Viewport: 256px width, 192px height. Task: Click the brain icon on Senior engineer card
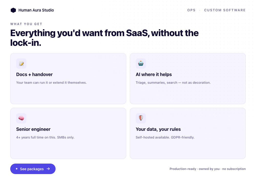21,118
